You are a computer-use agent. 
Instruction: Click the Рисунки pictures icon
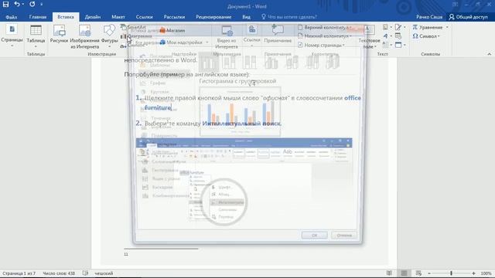[59, 34]
